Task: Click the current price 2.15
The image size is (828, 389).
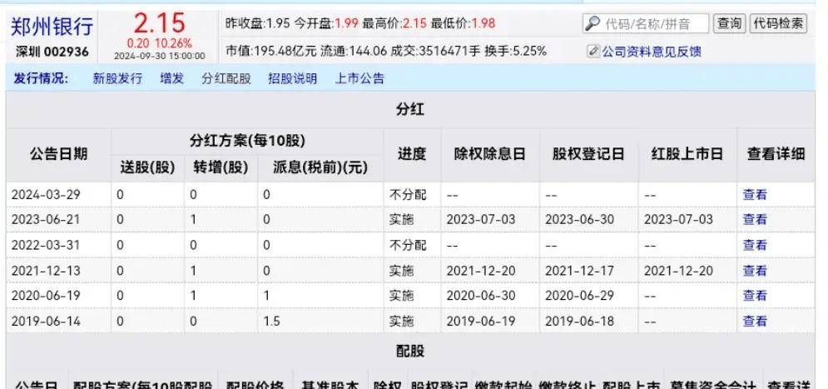Action: [159, 24]
